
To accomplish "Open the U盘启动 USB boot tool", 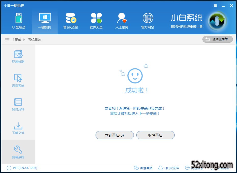I will coord(19,21).
